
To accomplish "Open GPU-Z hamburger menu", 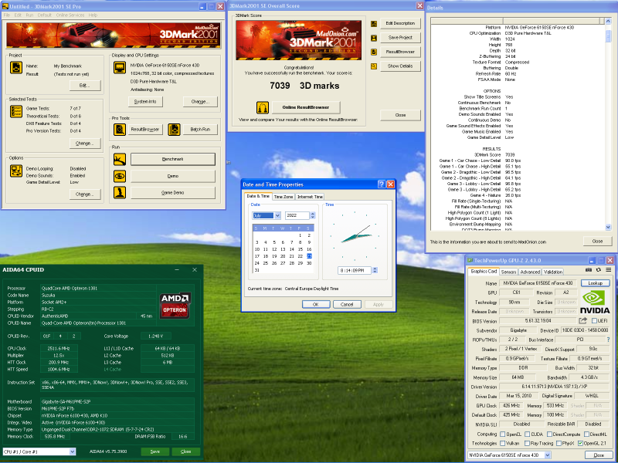I will pyautogui.click(x=609, y=270).
